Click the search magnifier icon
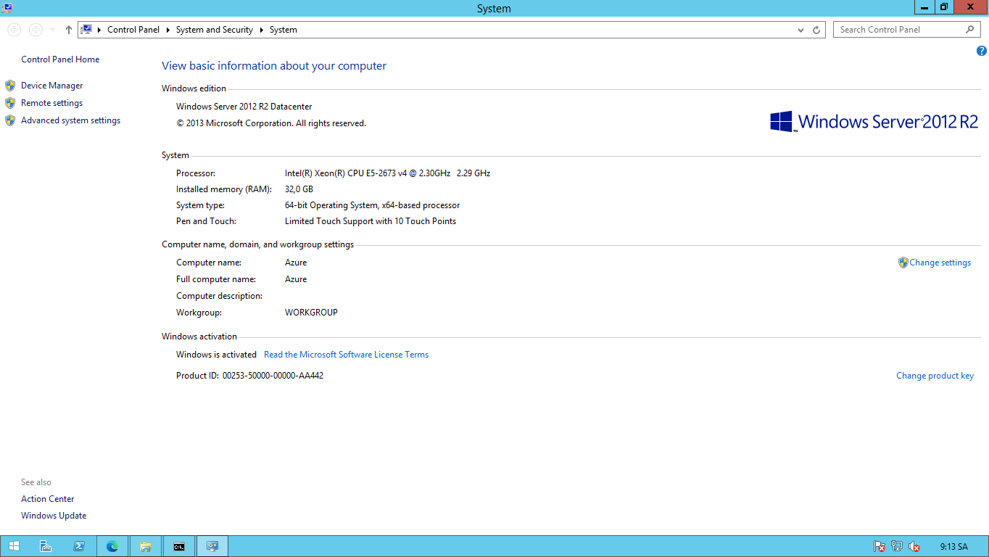The height and width of the screenshot is (557, 989). [970, 30]
